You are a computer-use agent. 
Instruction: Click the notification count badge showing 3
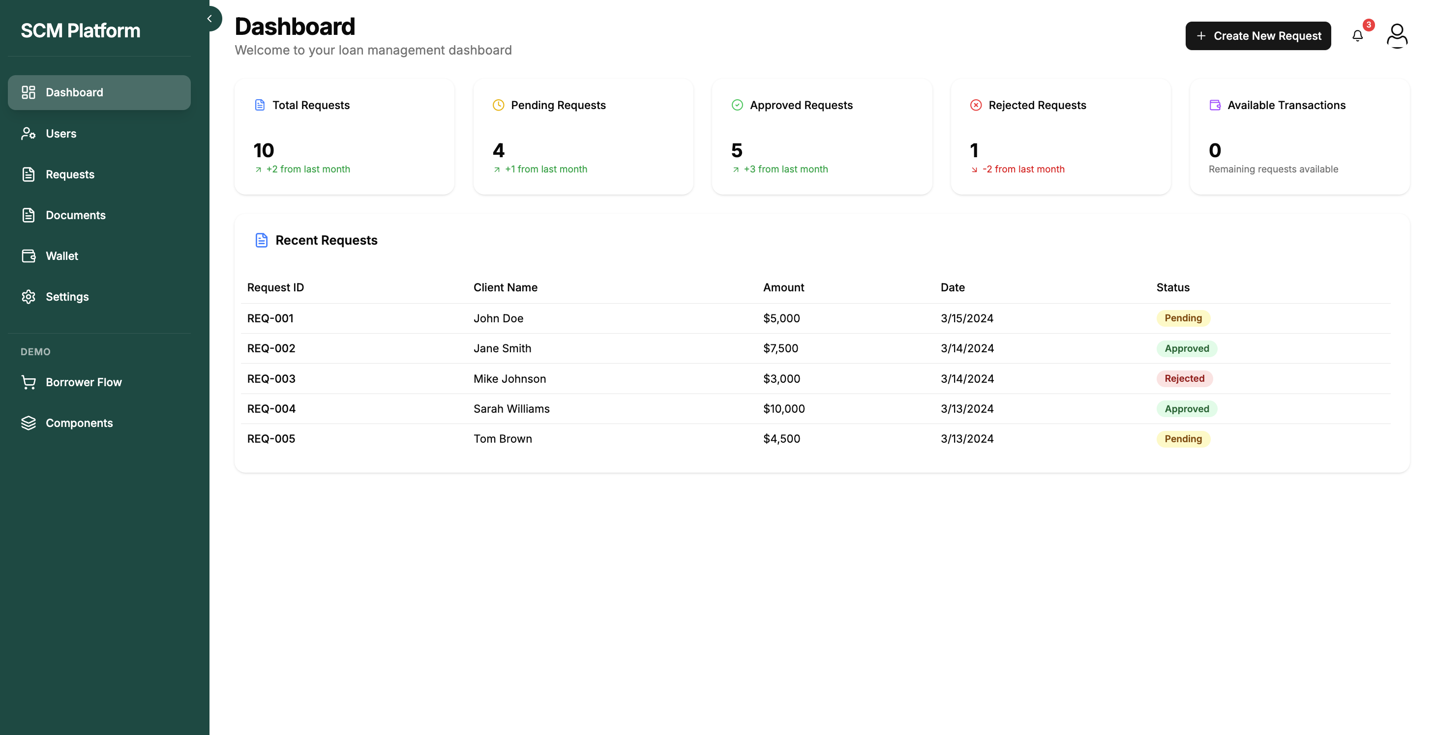click(1369, 25)
